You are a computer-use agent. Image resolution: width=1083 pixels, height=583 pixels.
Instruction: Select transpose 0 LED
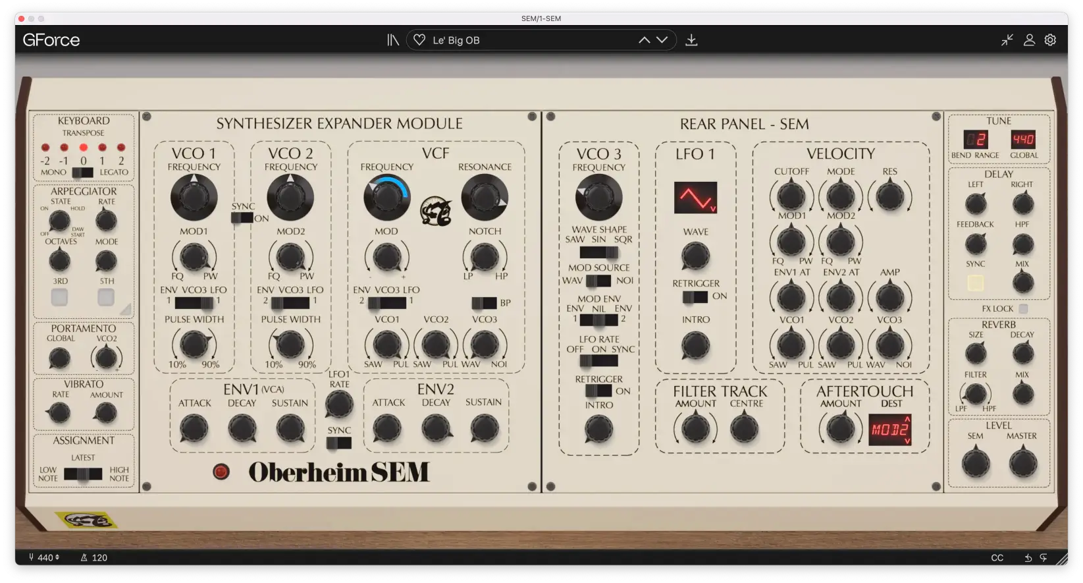pyautogui.click(x=83, y=148)
